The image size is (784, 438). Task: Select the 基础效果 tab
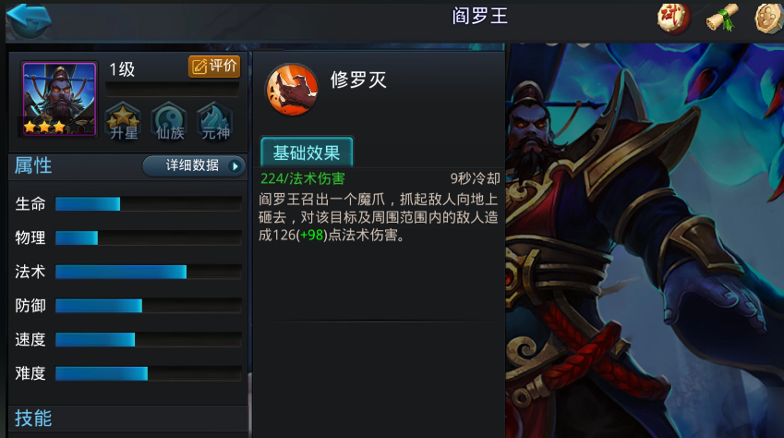point(307,152)
